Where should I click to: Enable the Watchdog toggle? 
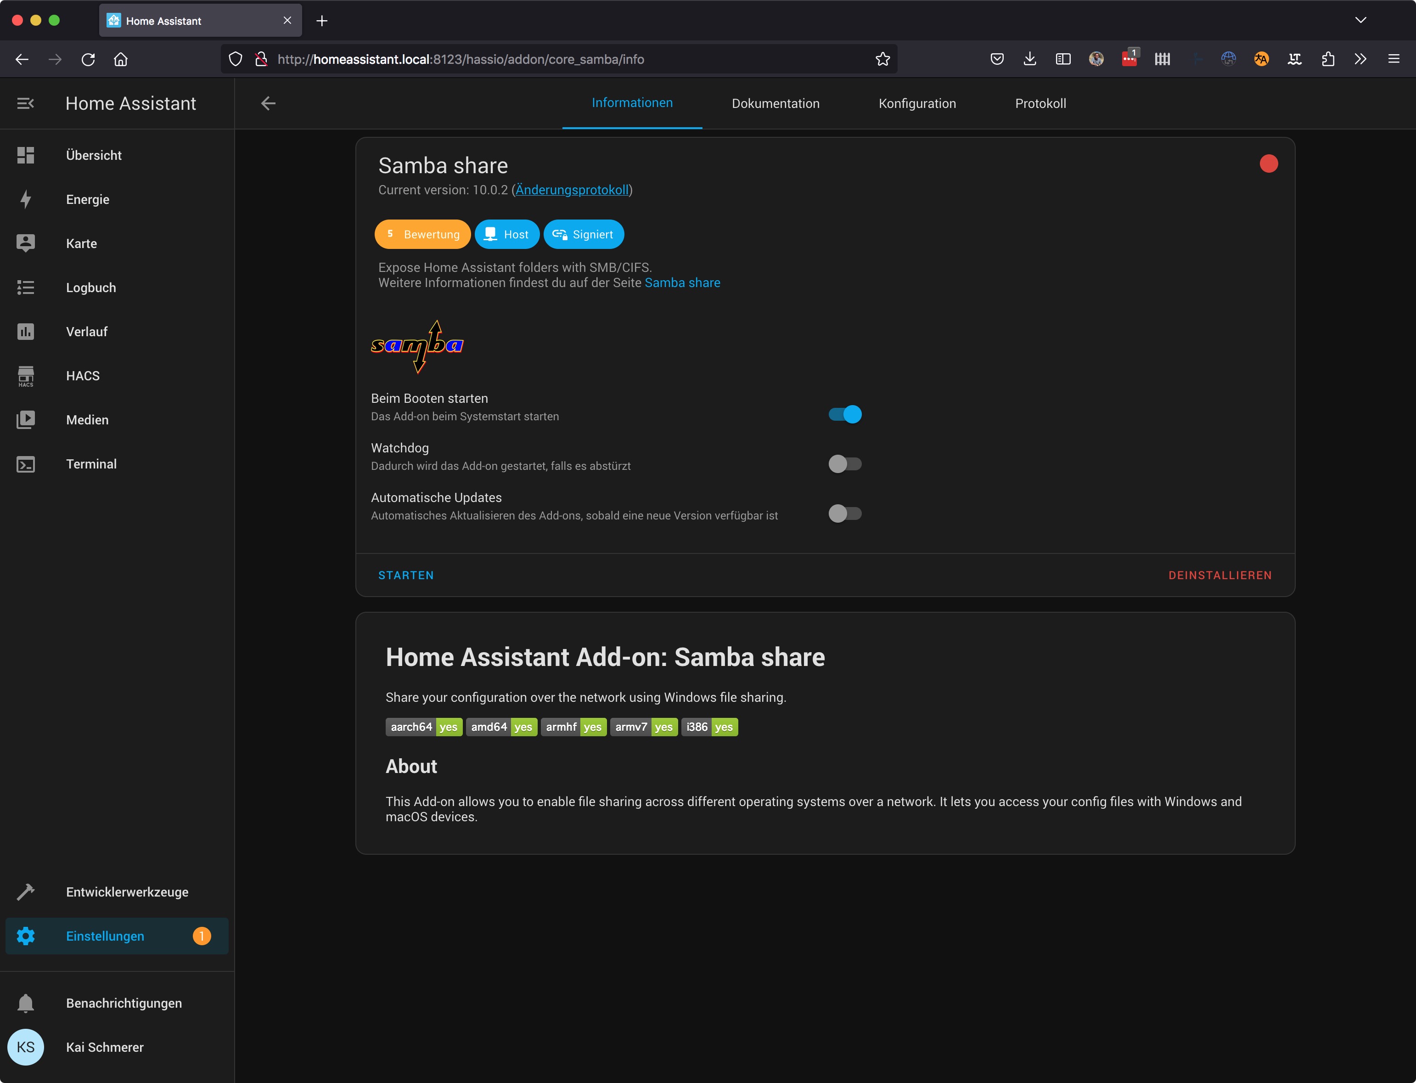[x=844, y=464]
